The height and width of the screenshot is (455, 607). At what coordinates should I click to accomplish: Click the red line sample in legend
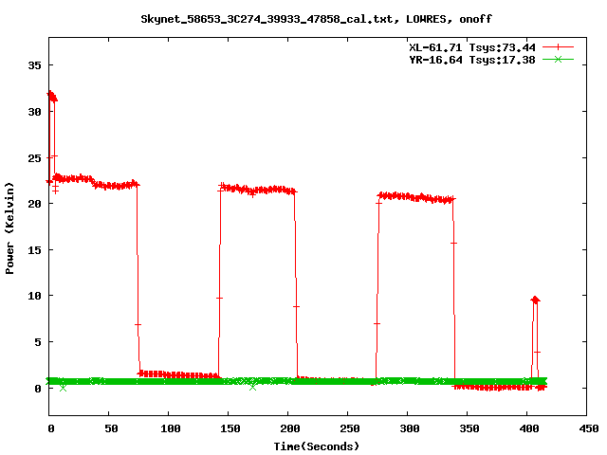(558, 47)
